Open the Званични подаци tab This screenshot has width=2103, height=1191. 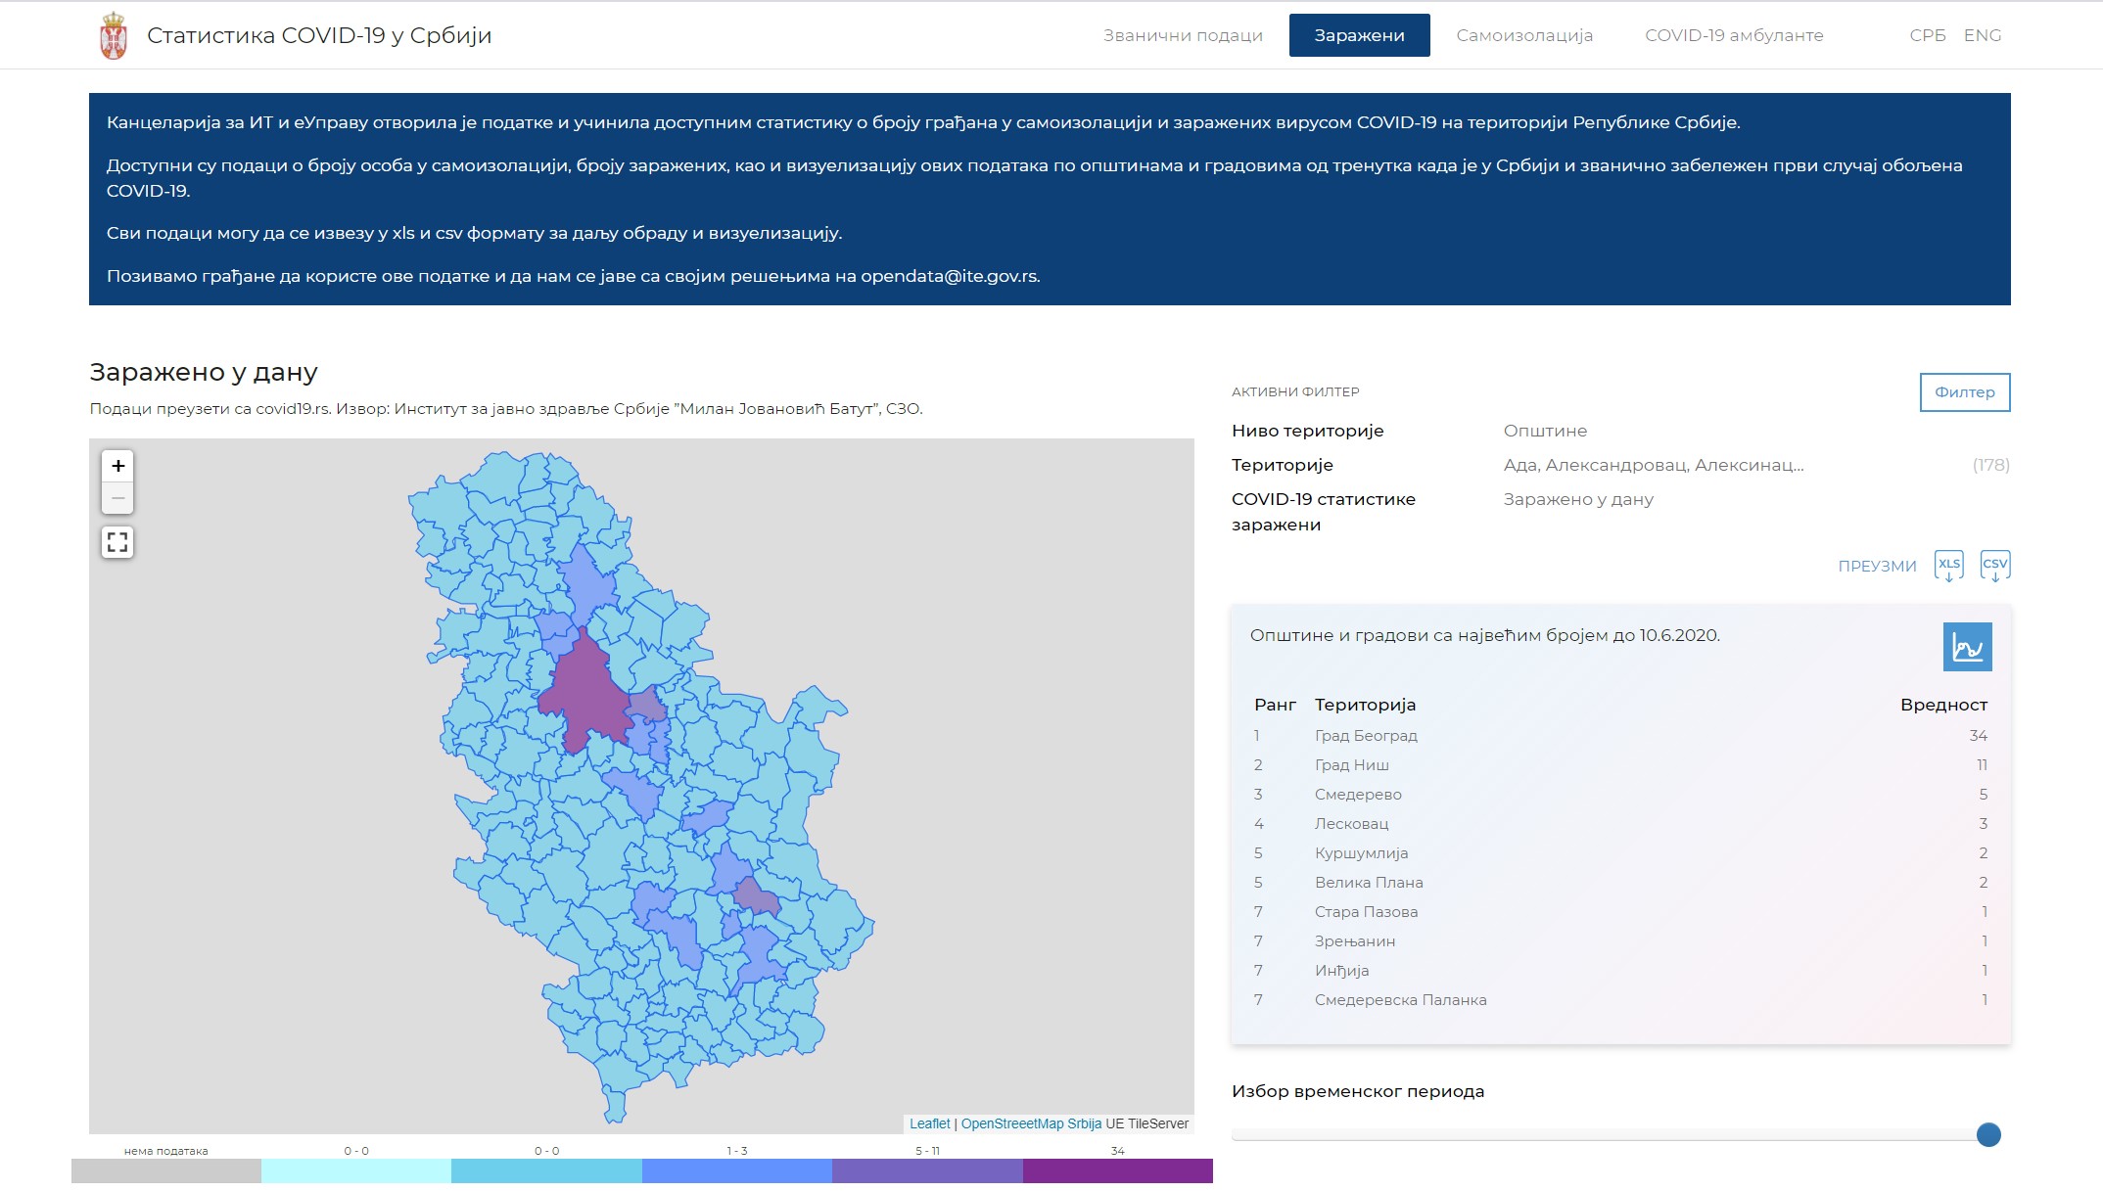click(1183, 35)
